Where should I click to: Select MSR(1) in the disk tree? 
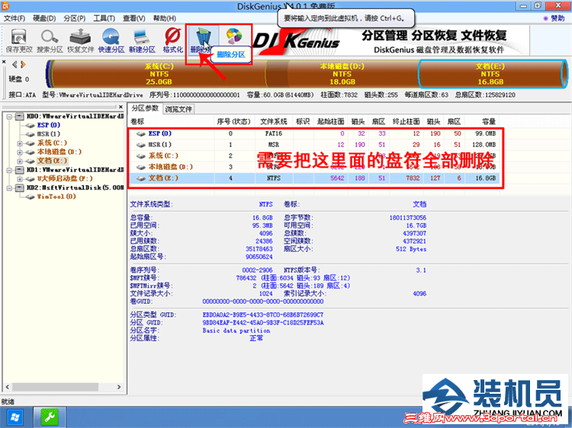(49, 134)
